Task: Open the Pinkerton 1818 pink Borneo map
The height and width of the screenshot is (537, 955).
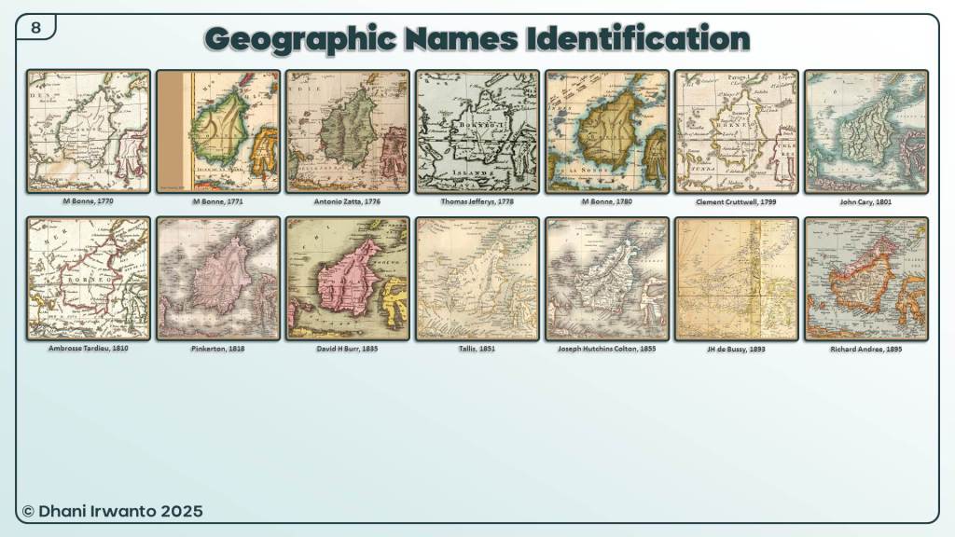Action: [217, 278]
